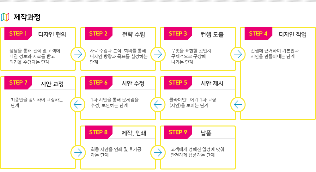Click the left arrow between STEP 6 and STEP 7
The height and width of the screenshot is (172, 316).
pos(78,104)
